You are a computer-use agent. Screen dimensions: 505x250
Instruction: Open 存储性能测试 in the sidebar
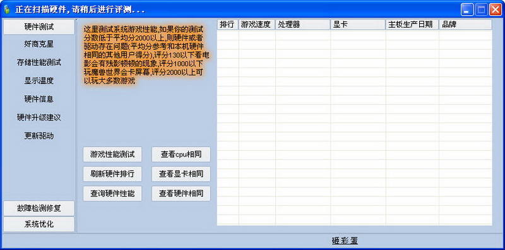point(39,62)
